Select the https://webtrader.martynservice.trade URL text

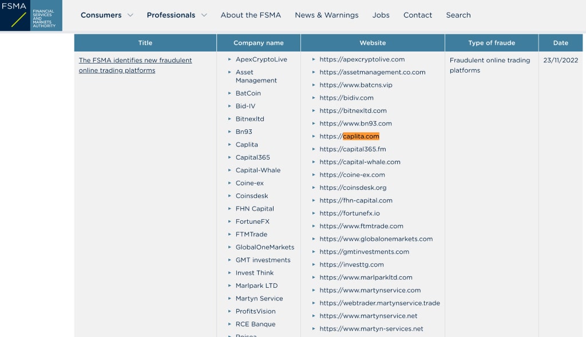(x=380, y=303)
